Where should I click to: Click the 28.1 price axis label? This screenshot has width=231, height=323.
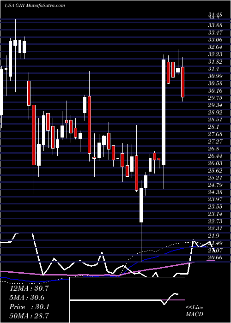tap(214, 127)
